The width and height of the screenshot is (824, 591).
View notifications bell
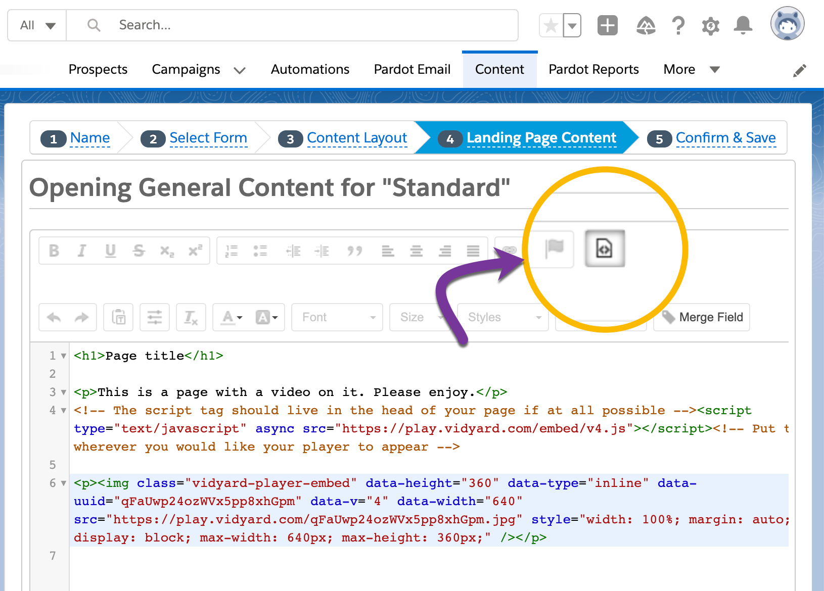743,25
